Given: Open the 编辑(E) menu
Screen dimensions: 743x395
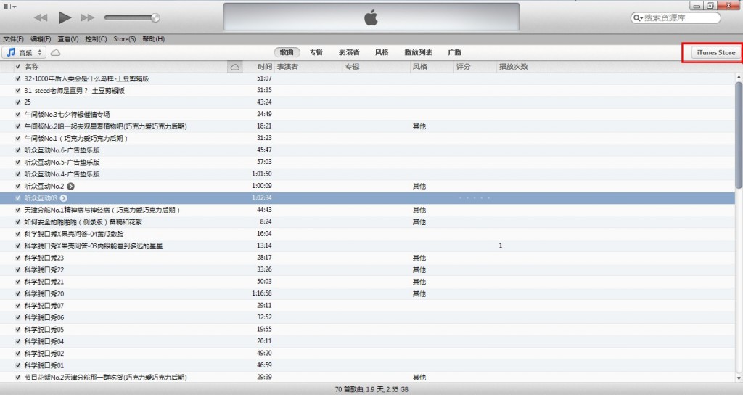Looking at the screenshot, I should point(41,39).
